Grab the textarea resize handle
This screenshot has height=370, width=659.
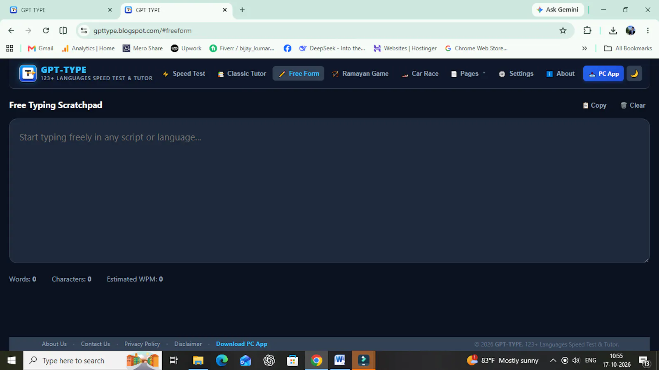point(647,260)
